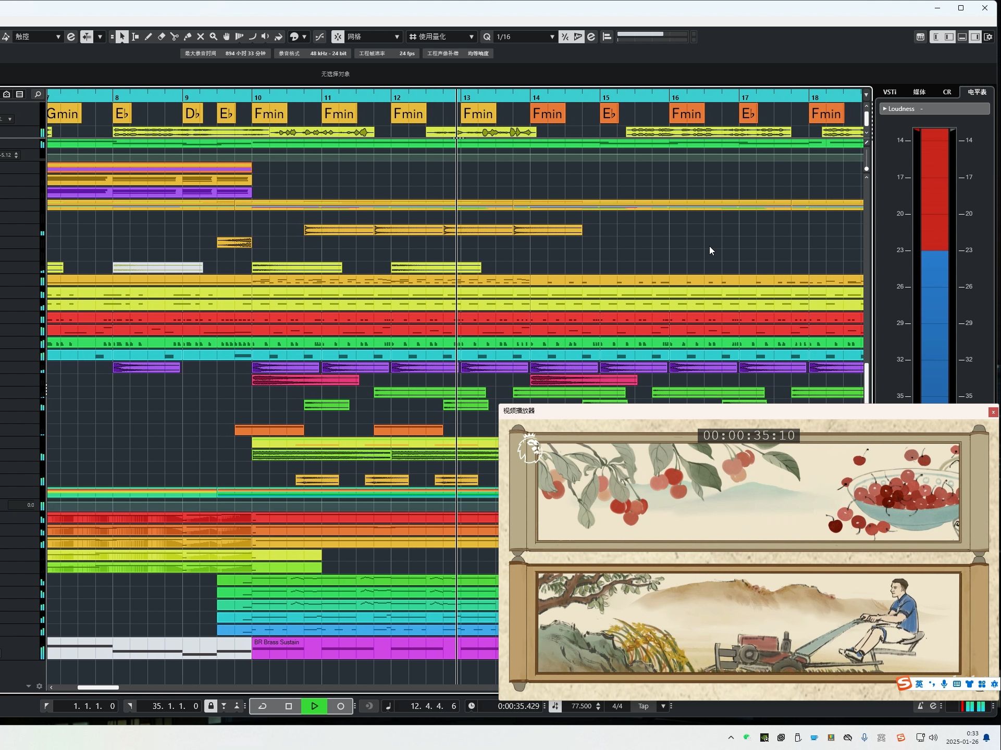Show hidden system tray icons chevron

click(731, 737)
